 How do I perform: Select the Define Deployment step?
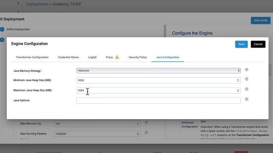pyautogui.click(x=18, y=29)
